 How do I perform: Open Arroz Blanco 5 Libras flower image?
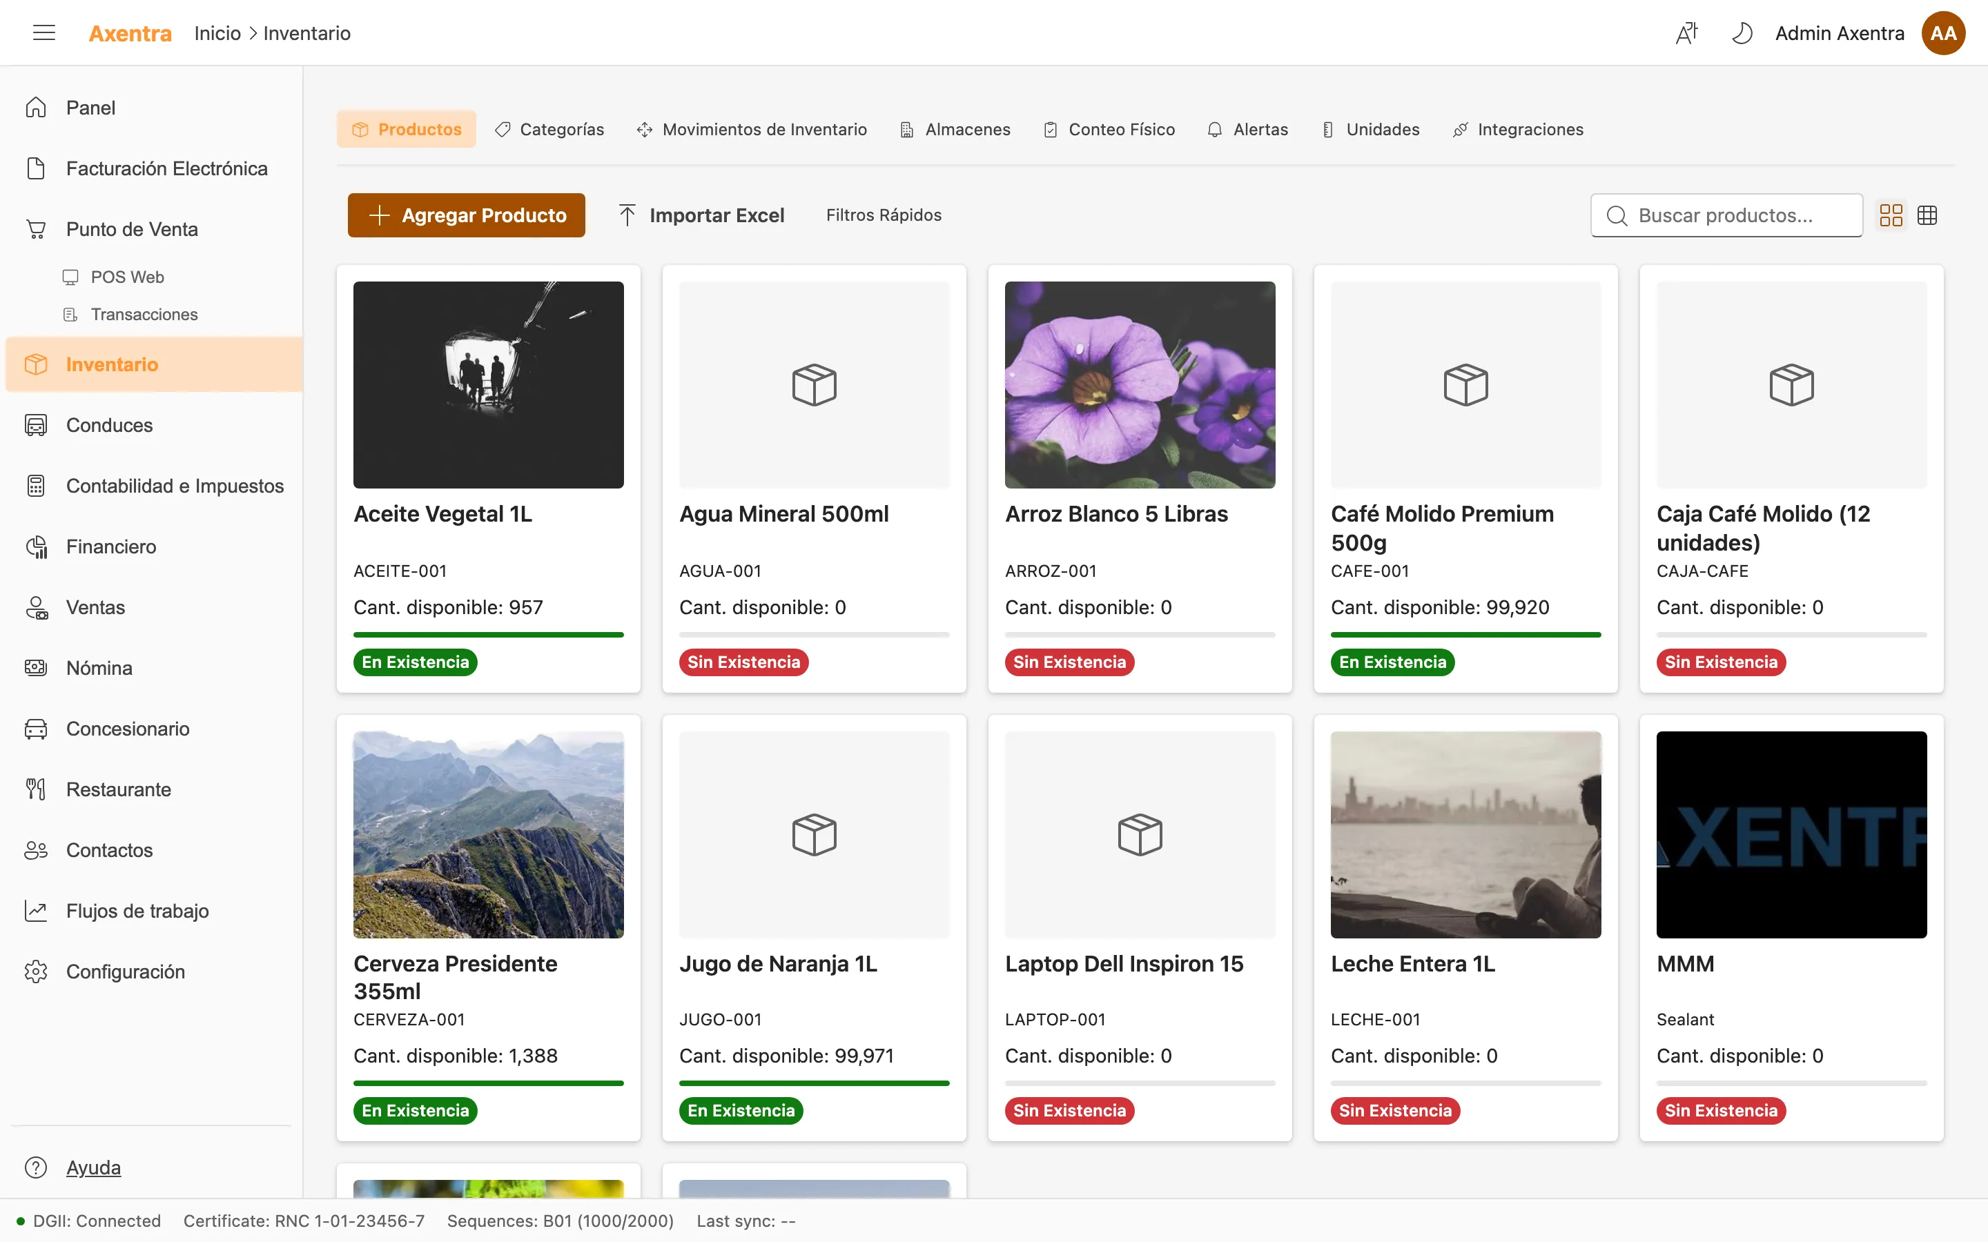point(1140,384)
